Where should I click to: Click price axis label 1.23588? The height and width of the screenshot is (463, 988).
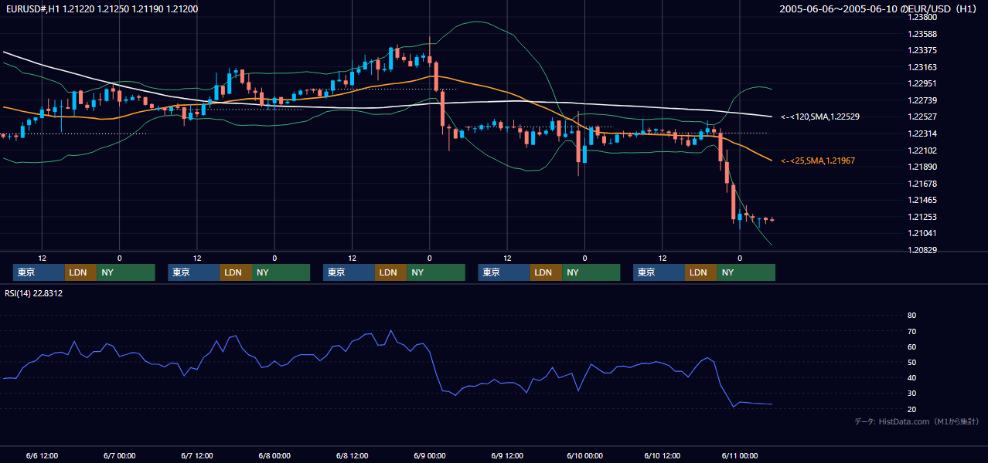click(922, 34)
